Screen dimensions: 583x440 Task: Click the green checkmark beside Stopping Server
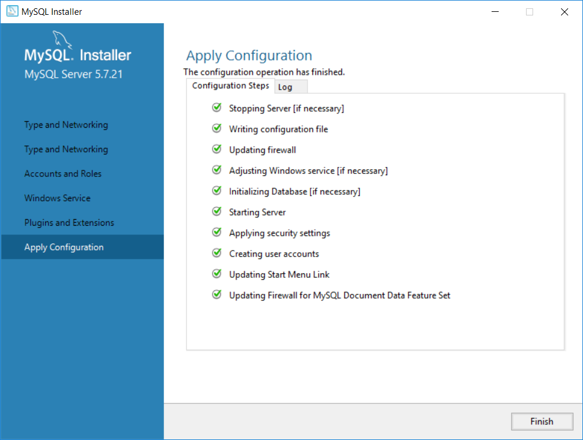point(217,108)
